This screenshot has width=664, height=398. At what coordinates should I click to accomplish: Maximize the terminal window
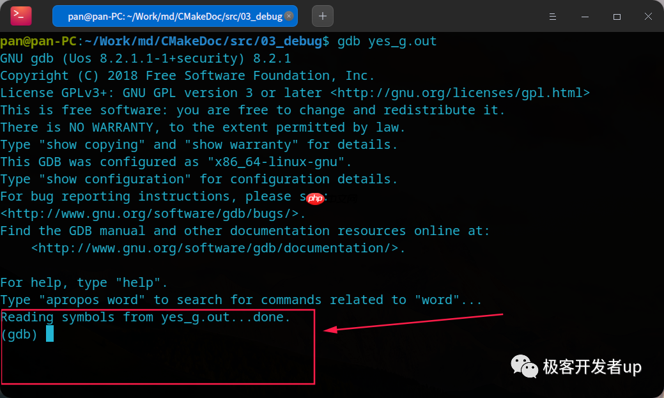(x=616, y=17)
